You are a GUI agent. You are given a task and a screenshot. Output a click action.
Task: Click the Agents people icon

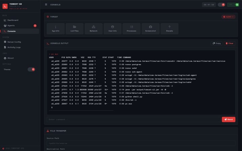5,26
